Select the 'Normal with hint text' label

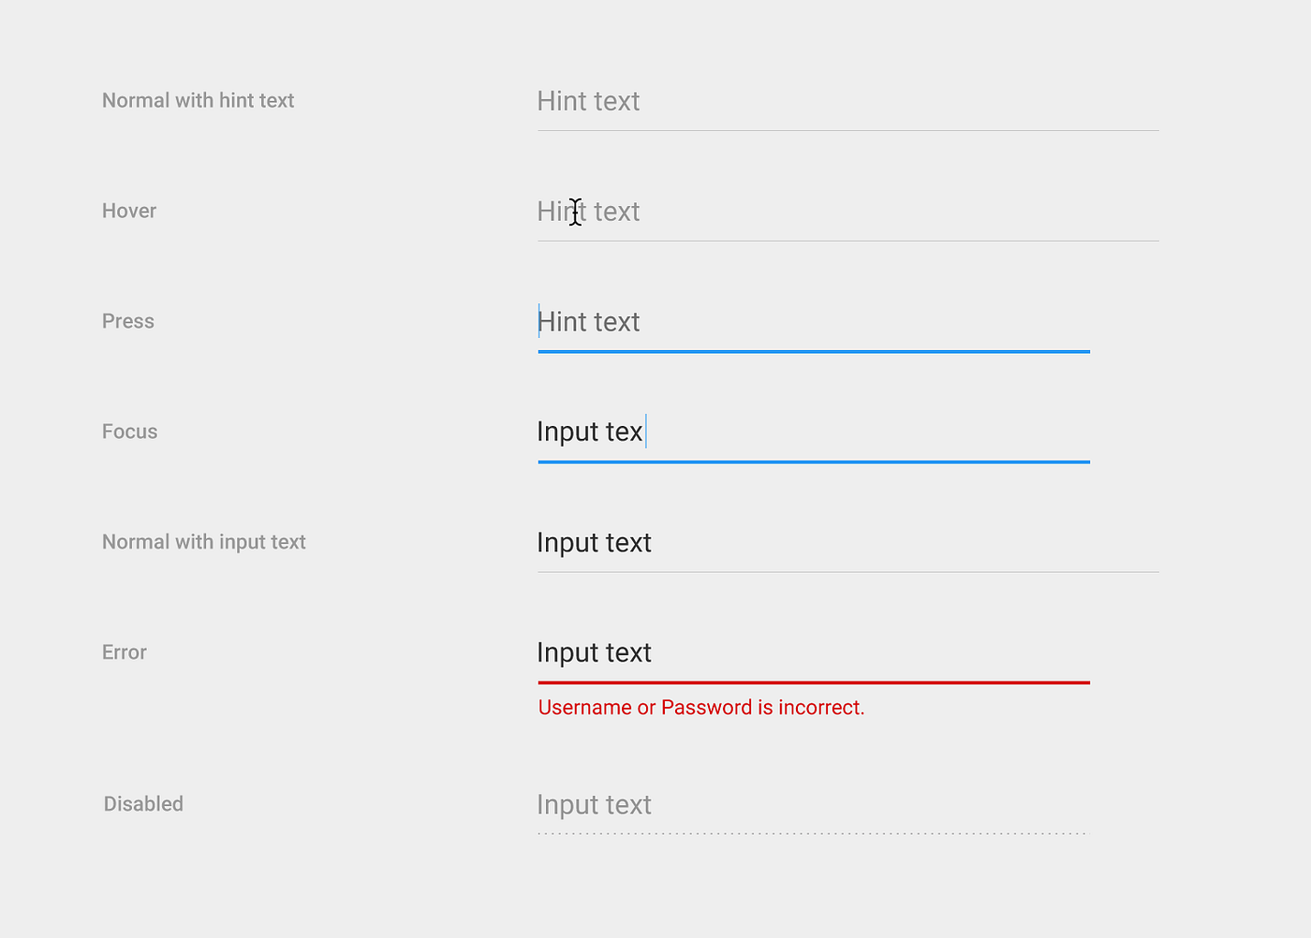point(198,100)
